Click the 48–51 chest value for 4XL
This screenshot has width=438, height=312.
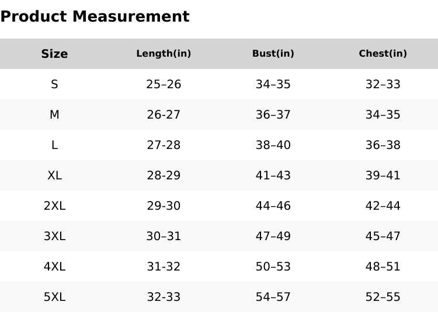point(383,266)
